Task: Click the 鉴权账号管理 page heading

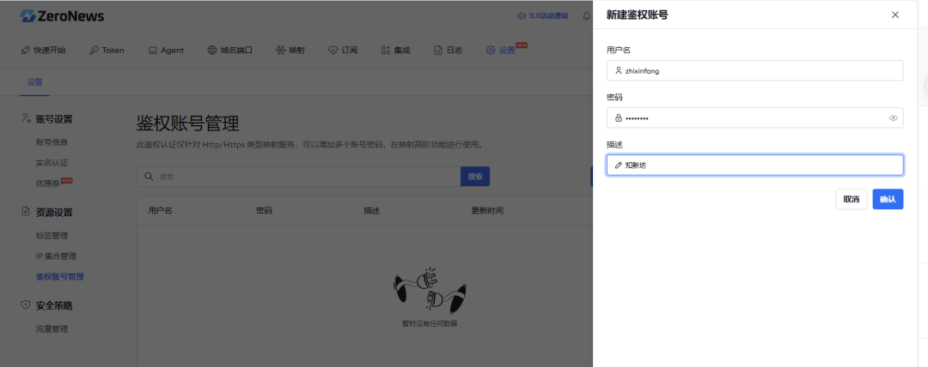Action: pyautogui.click(x=187, y=123)
